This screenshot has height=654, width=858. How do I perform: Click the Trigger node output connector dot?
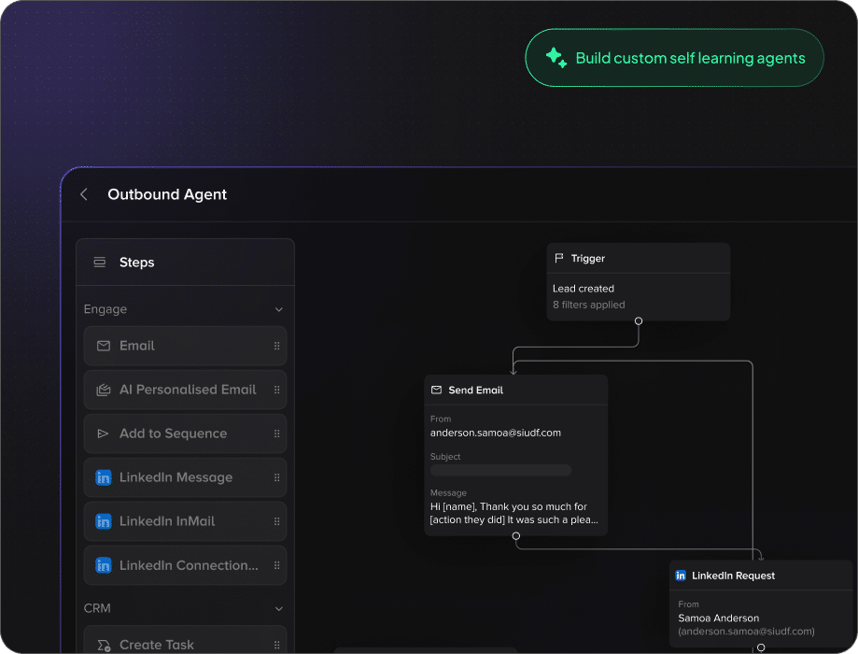(x=639, y=320)
